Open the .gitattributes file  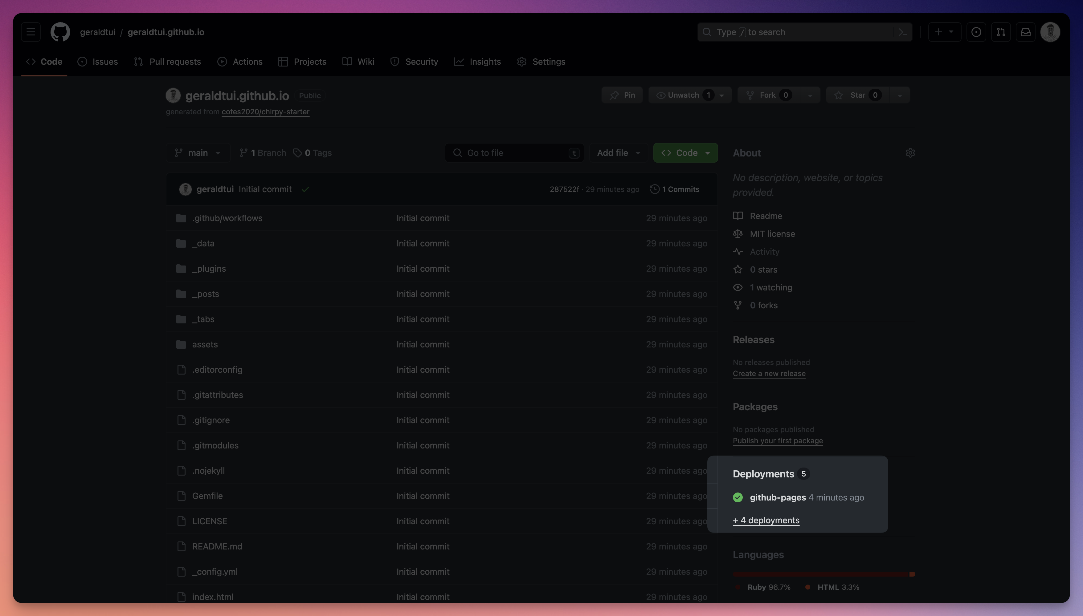218,395
